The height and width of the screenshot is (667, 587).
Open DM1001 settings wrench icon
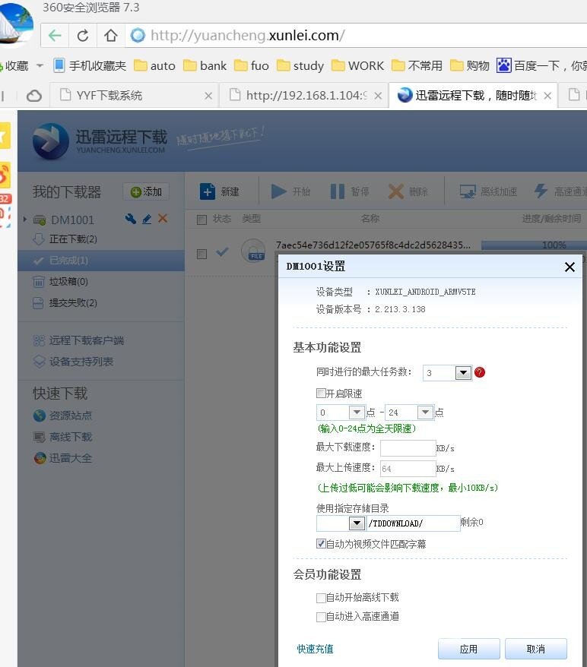point(131,219)
